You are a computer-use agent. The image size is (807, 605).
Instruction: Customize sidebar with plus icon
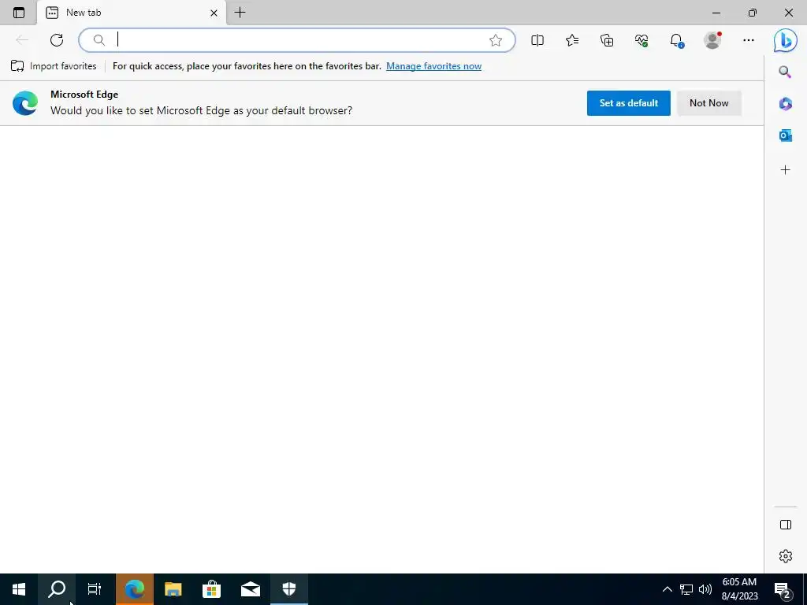(x=786, y=170)
